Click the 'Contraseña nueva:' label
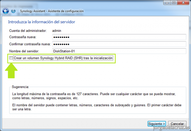 click(x=23, y=37)
